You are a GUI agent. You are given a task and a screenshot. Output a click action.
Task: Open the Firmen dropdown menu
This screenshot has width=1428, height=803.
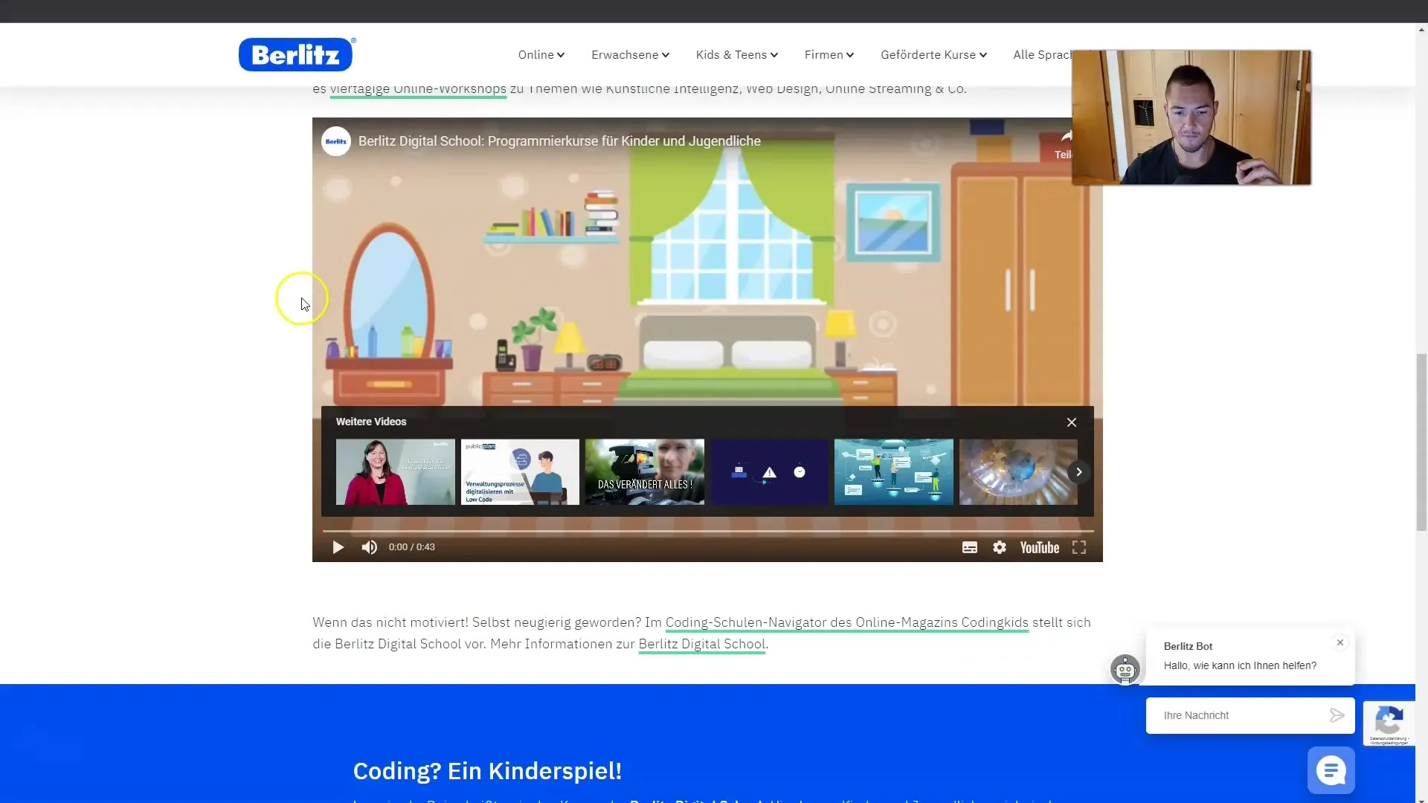click(829, 55)
